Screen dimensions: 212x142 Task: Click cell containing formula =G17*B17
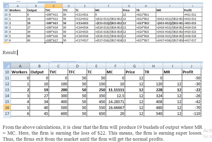pos(146,40)
